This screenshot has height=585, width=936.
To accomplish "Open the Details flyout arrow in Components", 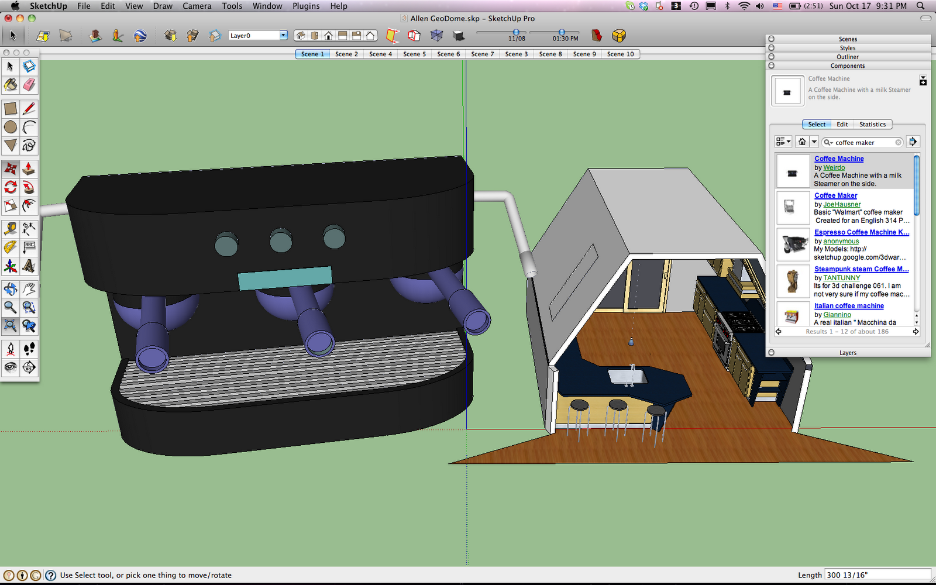I will pyautogui.click(x=913, y=142).
